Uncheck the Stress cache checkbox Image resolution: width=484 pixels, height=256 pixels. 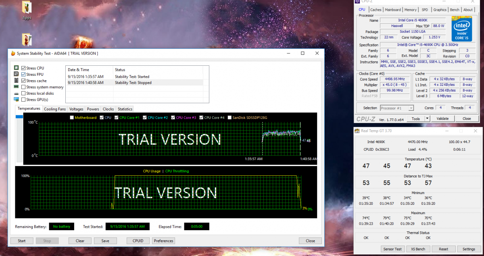23,81
